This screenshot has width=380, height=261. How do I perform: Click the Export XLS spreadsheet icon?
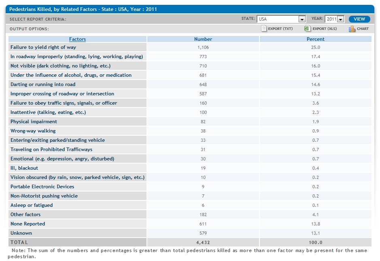point(307,29)
